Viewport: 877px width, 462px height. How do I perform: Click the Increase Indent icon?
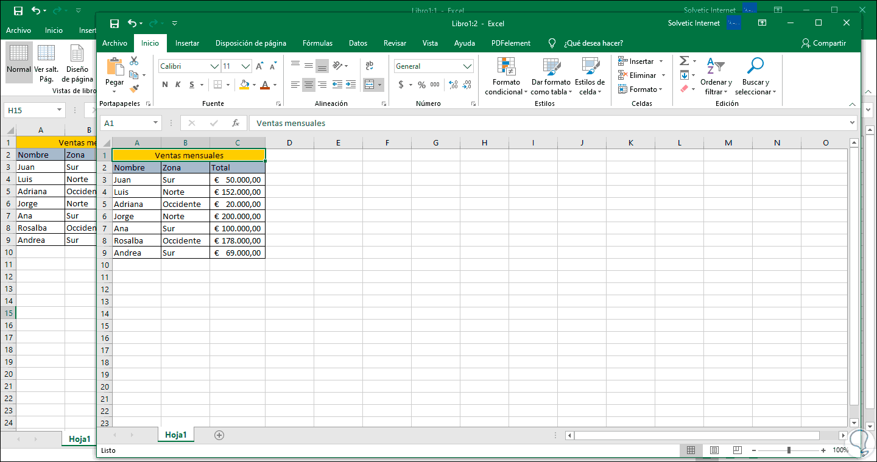pos(351,85)
